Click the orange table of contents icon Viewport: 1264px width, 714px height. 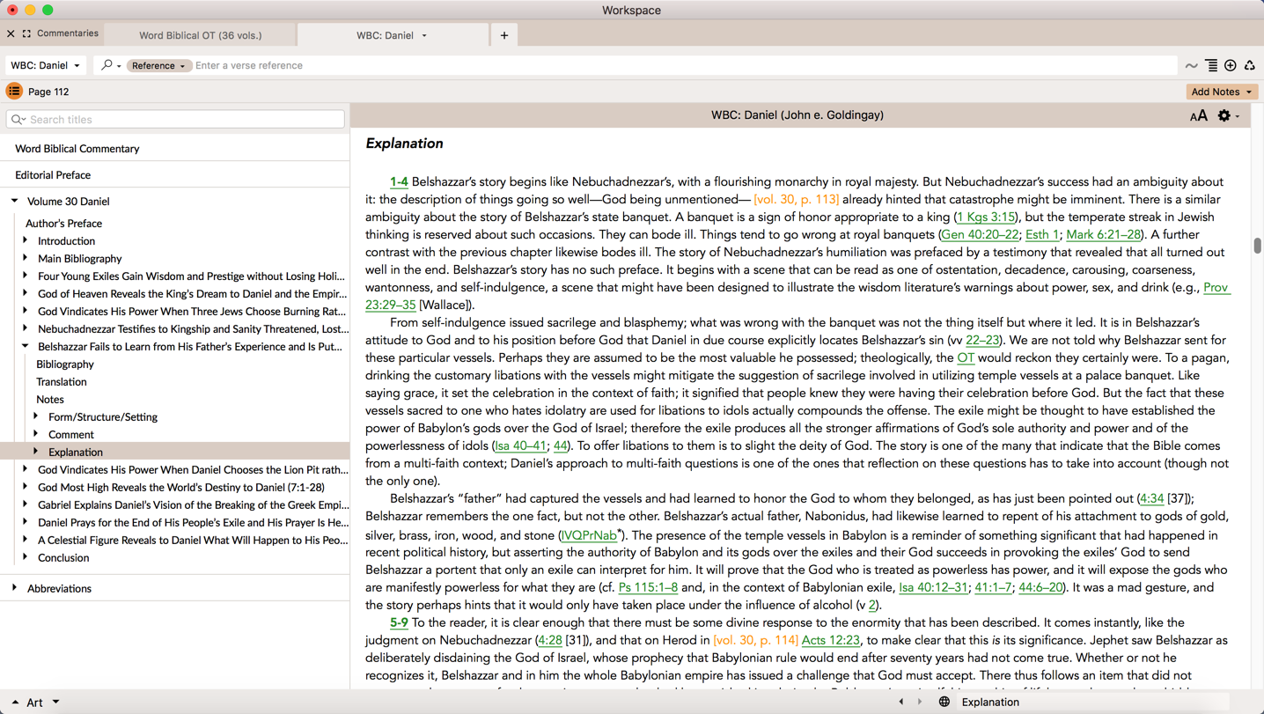tap(14, 92)
